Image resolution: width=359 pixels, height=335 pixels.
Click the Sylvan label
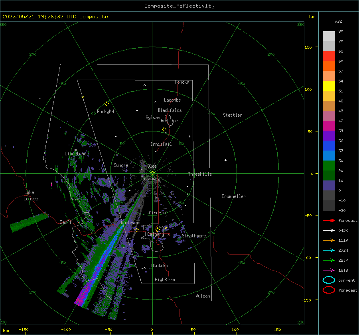coord(153,118)
